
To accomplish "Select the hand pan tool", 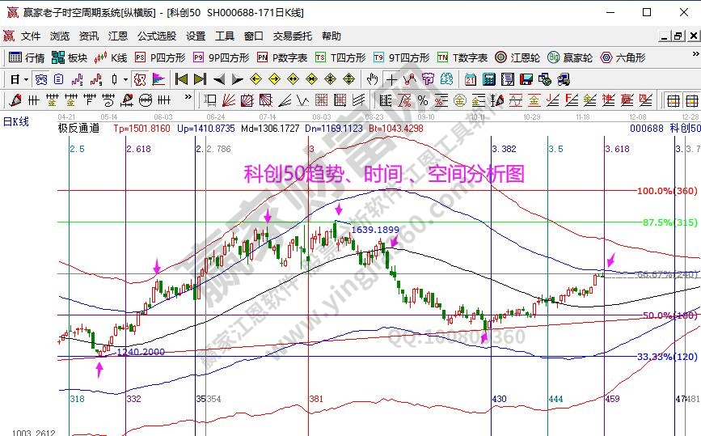I will (x=372, y=79).
